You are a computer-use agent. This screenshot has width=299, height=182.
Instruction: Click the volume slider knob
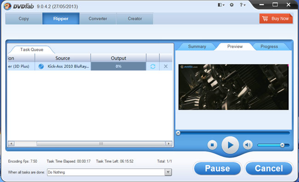click(282, 145)
